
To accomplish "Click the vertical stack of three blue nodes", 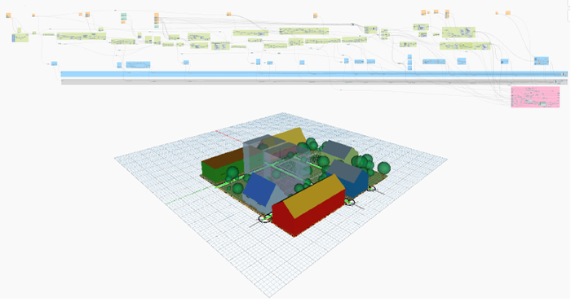I will tap(409, 62).
